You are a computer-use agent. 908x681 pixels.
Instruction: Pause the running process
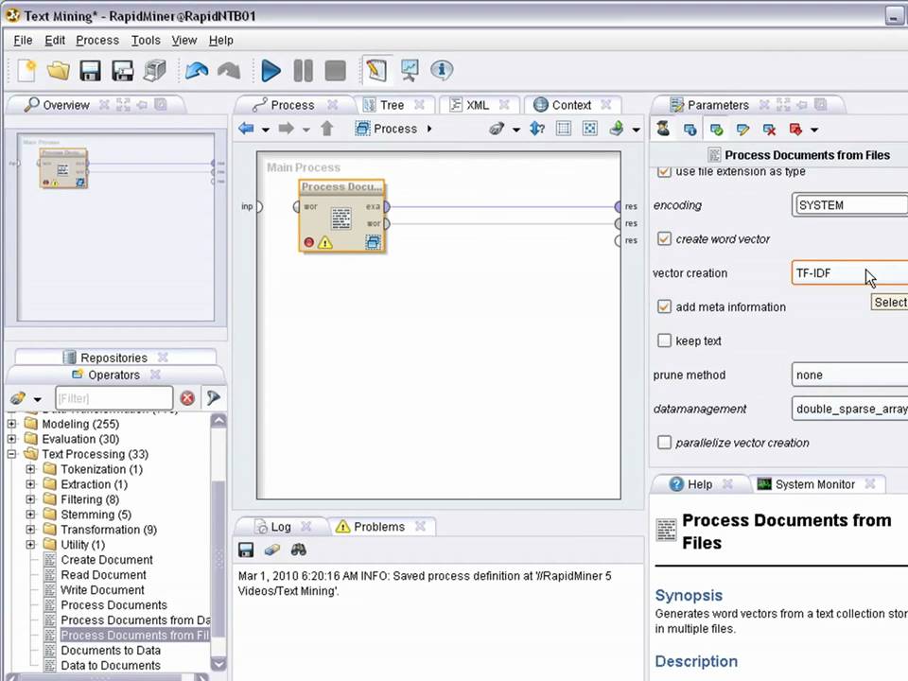coord(303,71)
